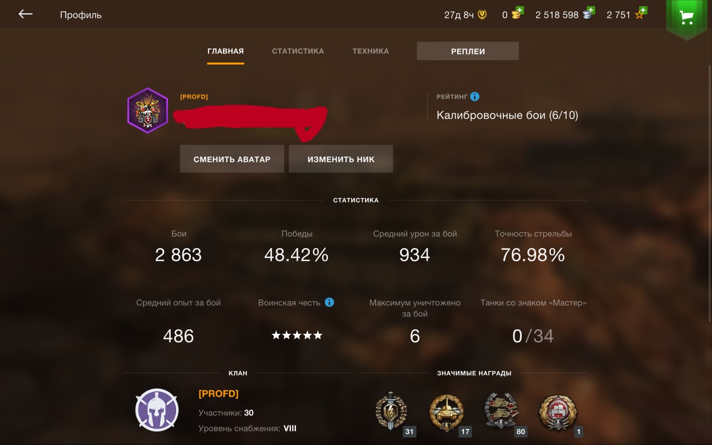Viewport: 712px width, 445px height.
Task: Tap the premium time 27д 8ч indicator
Action: [466, 15]
